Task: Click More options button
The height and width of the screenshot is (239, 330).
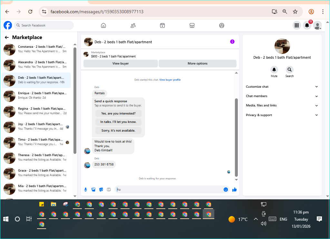Action: coord(198,64)
